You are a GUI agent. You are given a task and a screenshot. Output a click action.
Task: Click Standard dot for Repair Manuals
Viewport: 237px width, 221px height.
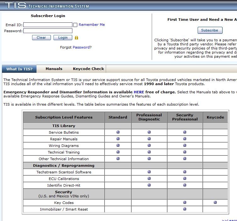pos(118,139)
